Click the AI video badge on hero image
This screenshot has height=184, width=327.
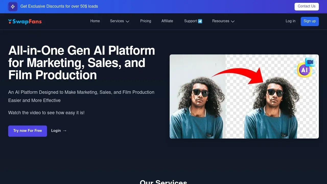[305, 68]
